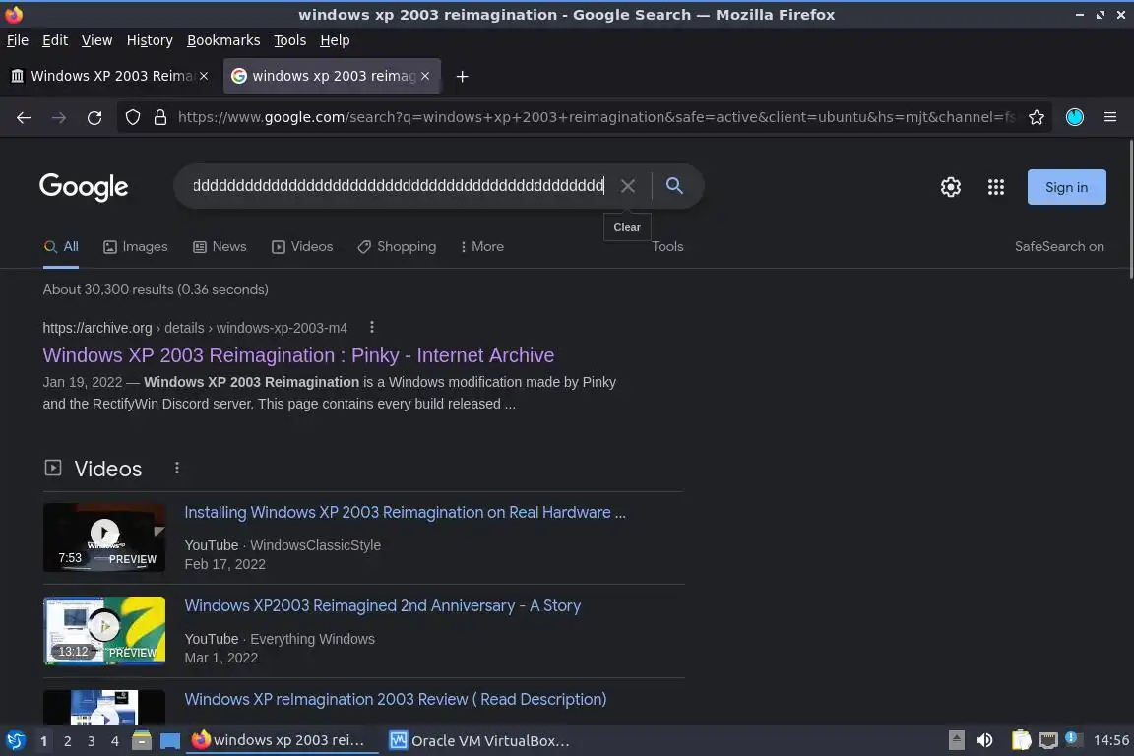Click the 14:56 clock

[1110, 741]
